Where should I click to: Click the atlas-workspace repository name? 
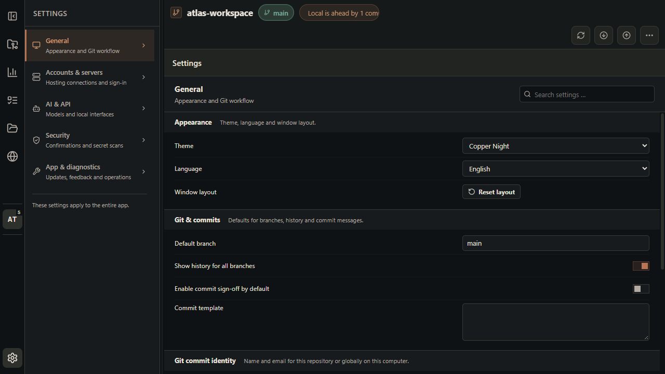220,13
